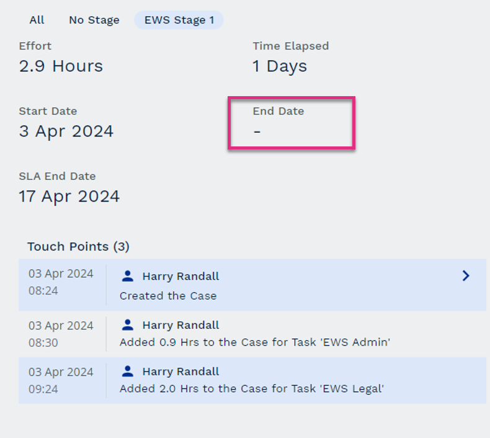The height and width of the screenshot is (438, 490).
Task: Click user icon beside Created the Case
Action: point(128,275)
